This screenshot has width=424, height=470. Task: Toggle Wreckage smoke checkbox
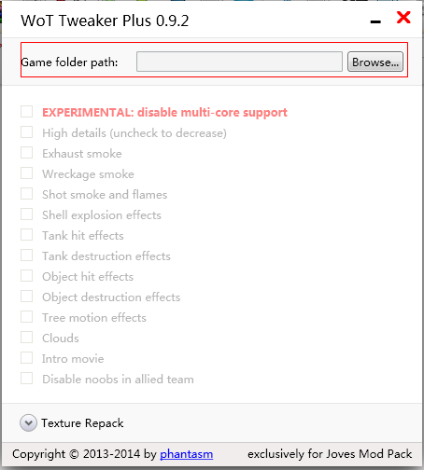click(26, 173)
